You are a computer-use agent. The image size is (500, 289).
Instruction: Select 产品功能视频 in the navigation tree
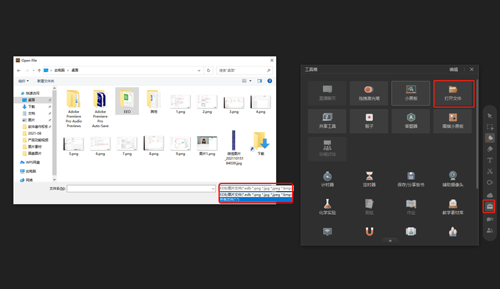pos(38,140)
